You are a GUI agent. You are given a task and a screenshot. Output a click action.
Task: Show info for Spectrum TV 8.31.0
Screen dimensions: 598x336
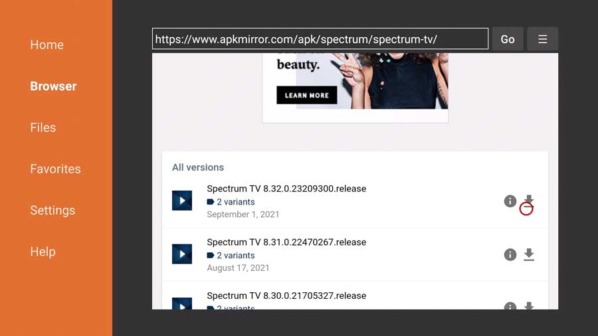point(510,254)
